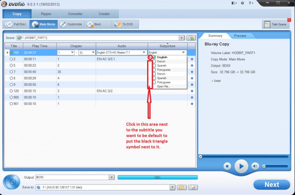Open the Output BD50 dropdown
The height and width of the screenshot is (195, 295).
112,177
